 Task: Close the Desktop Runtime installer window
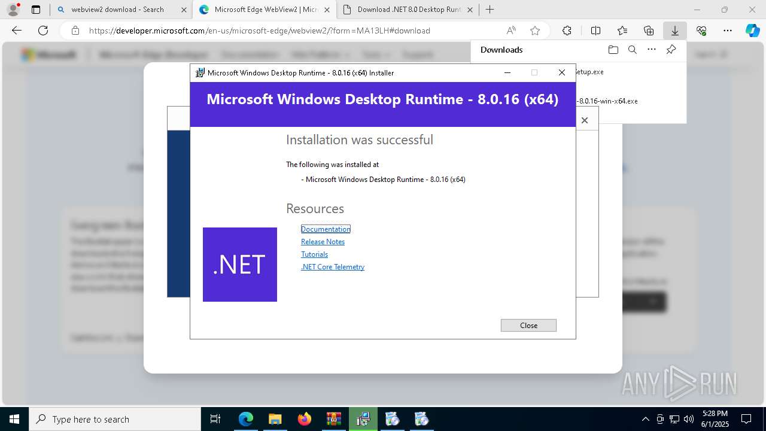click(561, 72)
